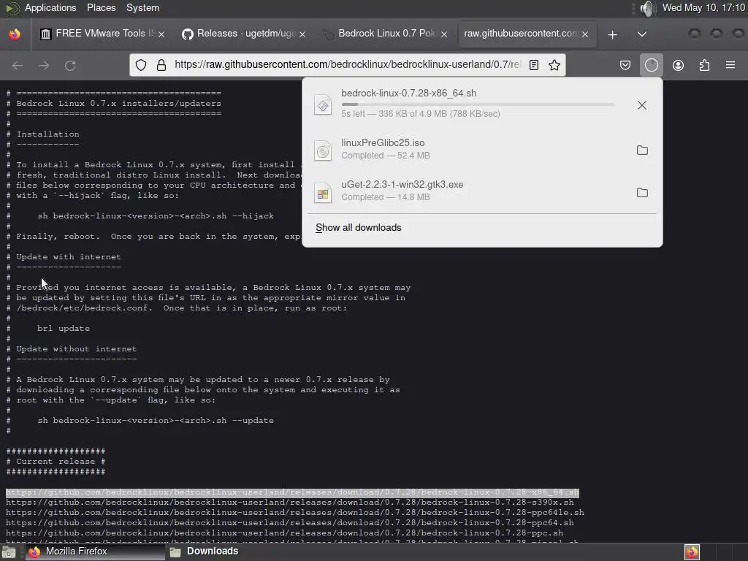Click the ppc64le.sh release URL line

click(295, 513)
